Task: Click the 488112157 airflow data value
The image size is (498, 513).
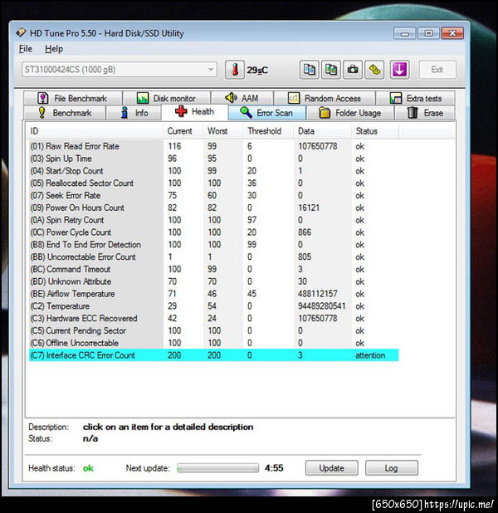Action: (317, 294)
